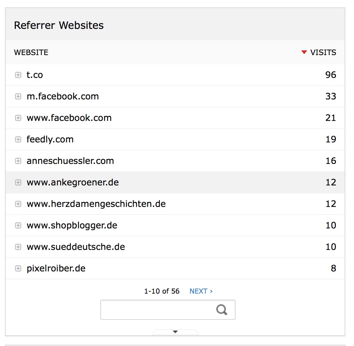Select the www.sueddeutsche.de website label
Image resolution: width=354 pixels, height=346 pixels.
click(76, 247)
